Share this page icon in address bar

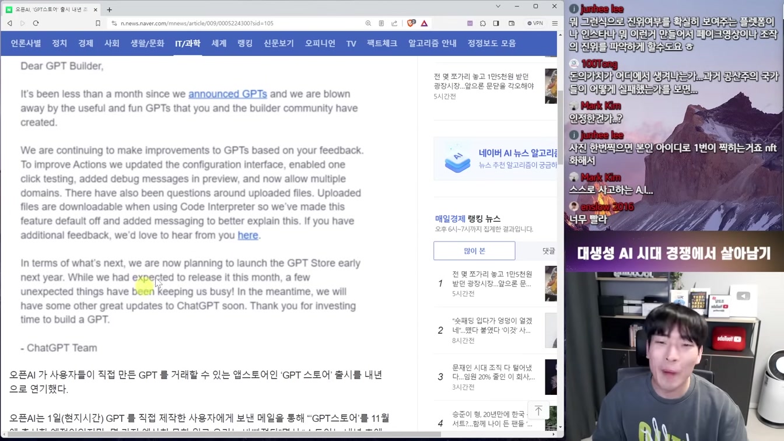[394, 23]
